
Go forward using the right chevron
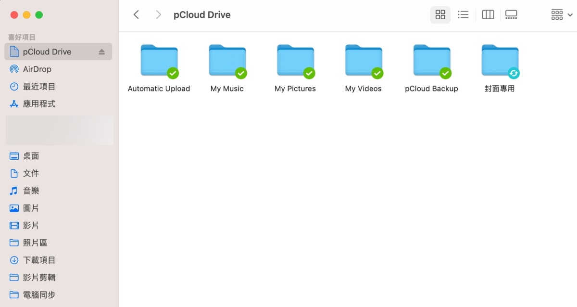[158, 15]
